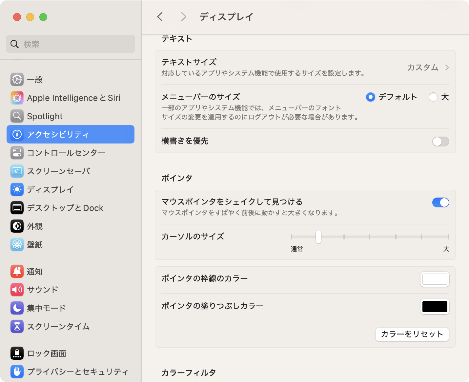Choose the デフォルト menu bar size option
This screenshot has height=382, width=469.
371,97
